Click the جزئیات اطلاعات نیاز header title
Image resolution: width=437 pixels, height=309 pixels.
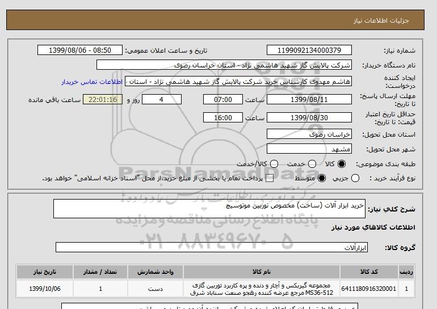[x=381, y=20]
